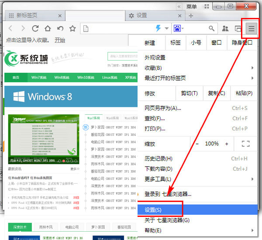This screenshot has height=240, width=262.
Task: Bookmark this page with the star icon
Action: pos(72,28)
